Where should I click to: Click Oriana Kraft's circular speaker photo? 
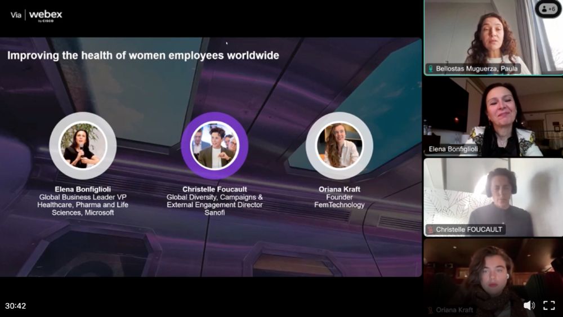click(339, 146)
